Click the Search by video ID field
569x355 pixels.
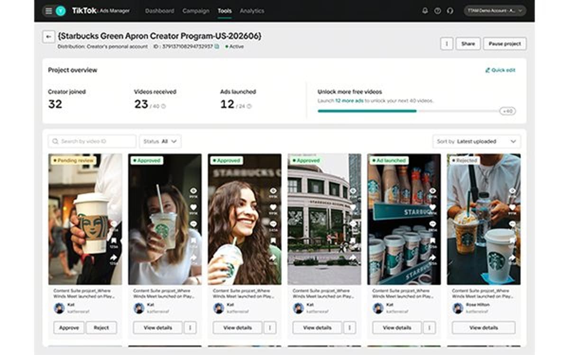(92, 141)
